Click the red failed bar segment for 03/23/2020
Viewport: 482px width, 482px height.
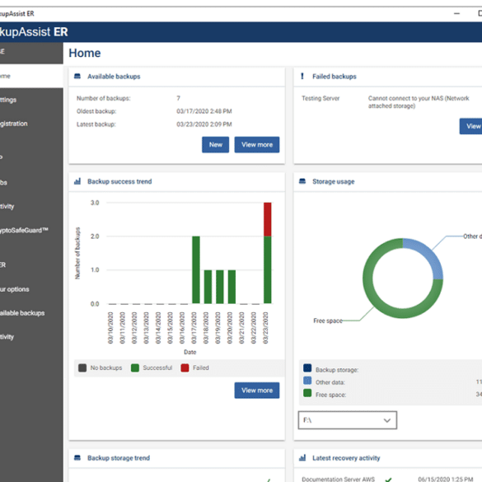coord(268,219)
